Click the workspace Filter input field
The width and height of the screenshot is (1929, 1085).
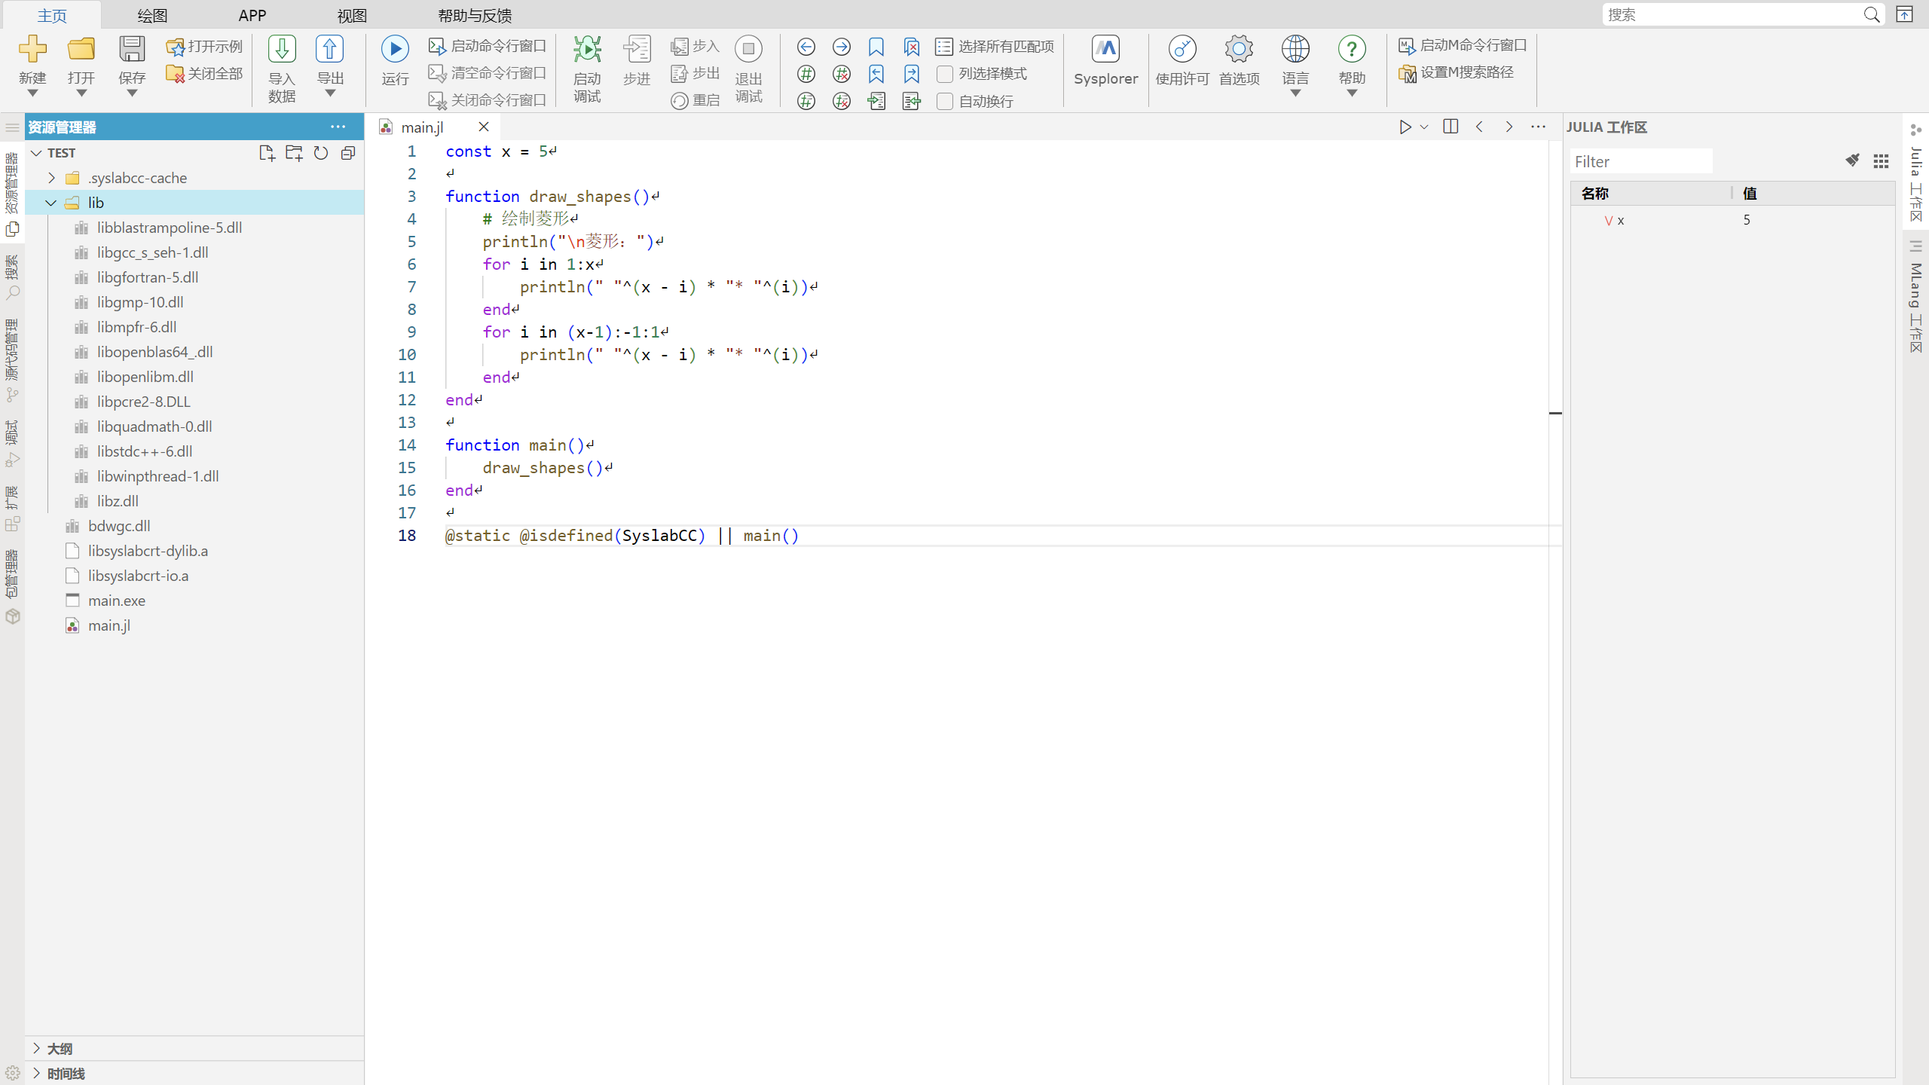click(x=1641, y=161)
